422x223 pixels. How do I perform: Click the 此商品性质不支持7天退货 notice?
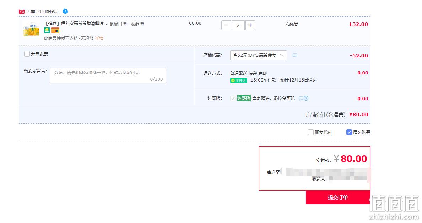point(69,38)
